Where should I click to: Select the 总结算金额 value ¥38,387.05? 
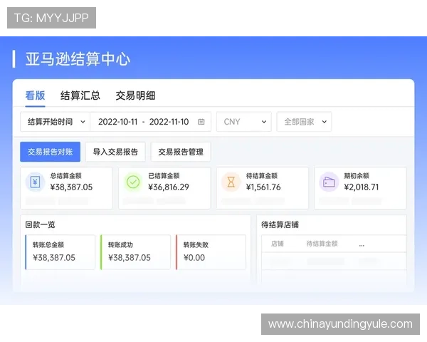click(71, 187)
